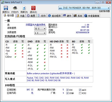The image size is (112, 102).
Task: Click the Refresh arrows icon
Action: [24, 8]
